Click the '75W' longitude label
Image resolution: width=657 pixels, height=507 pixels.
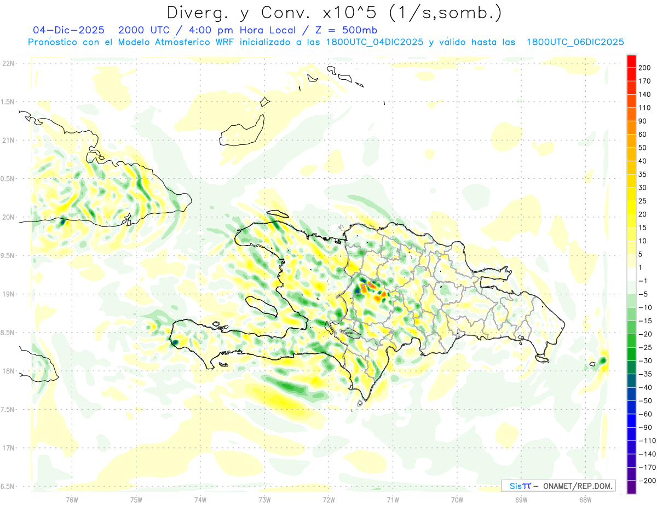pyautogui.click(x=136, y=499)
